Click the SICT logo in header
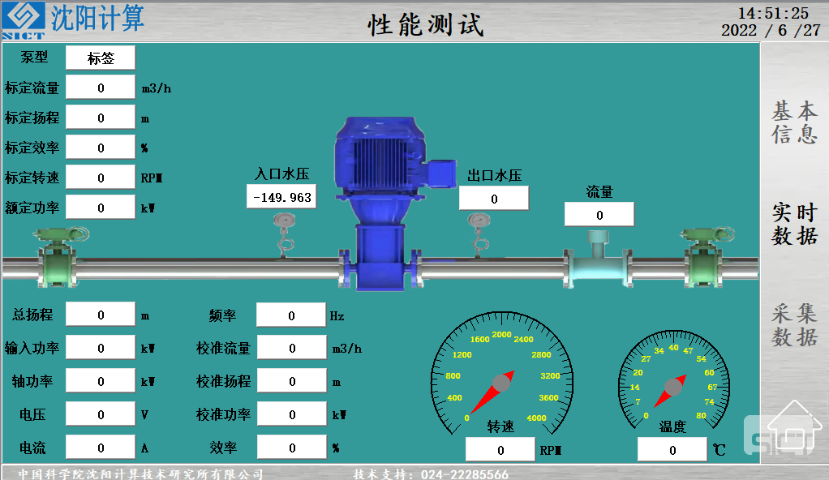The image size is (829, 480). click(x=24, y=19)
